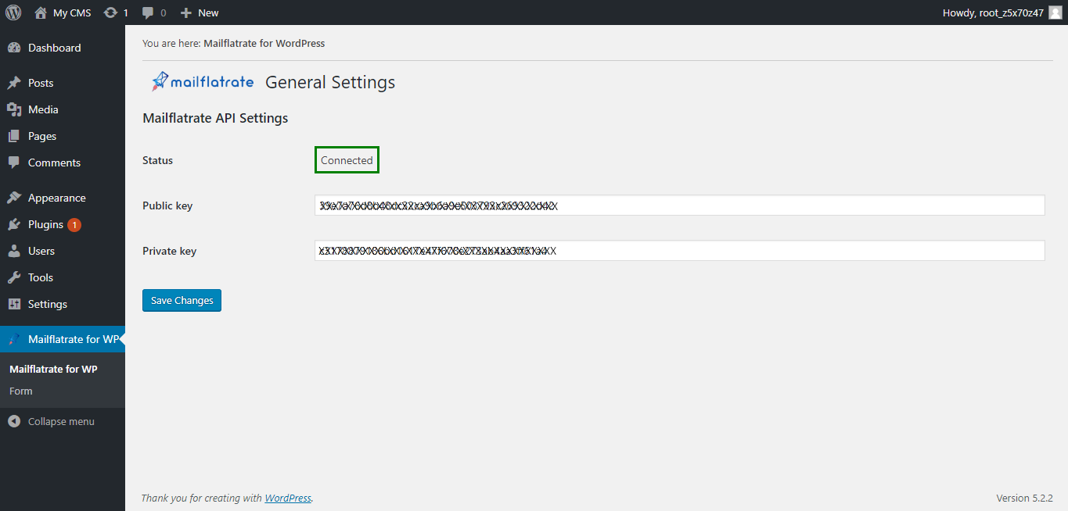The width and height of the screenshot is (1068, 511).
Task: Click the Dashboard gauge icon
Action: click(x=14, y=48)
